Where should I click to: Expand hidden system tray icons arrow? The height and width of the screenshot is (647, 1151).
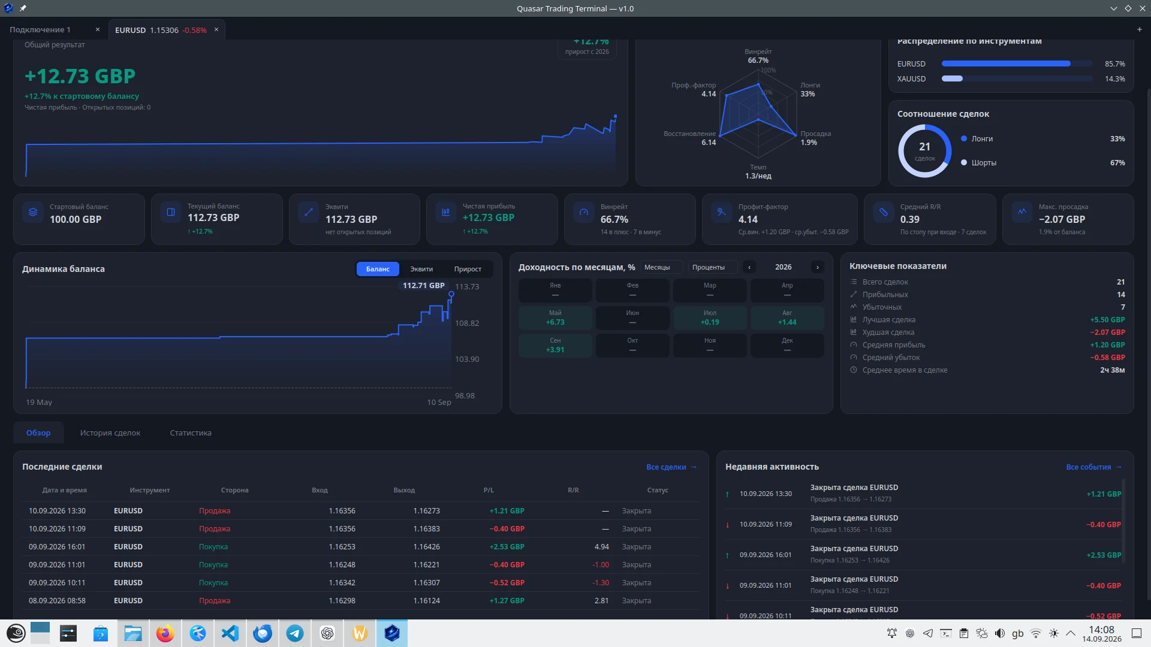point(1071,633)
